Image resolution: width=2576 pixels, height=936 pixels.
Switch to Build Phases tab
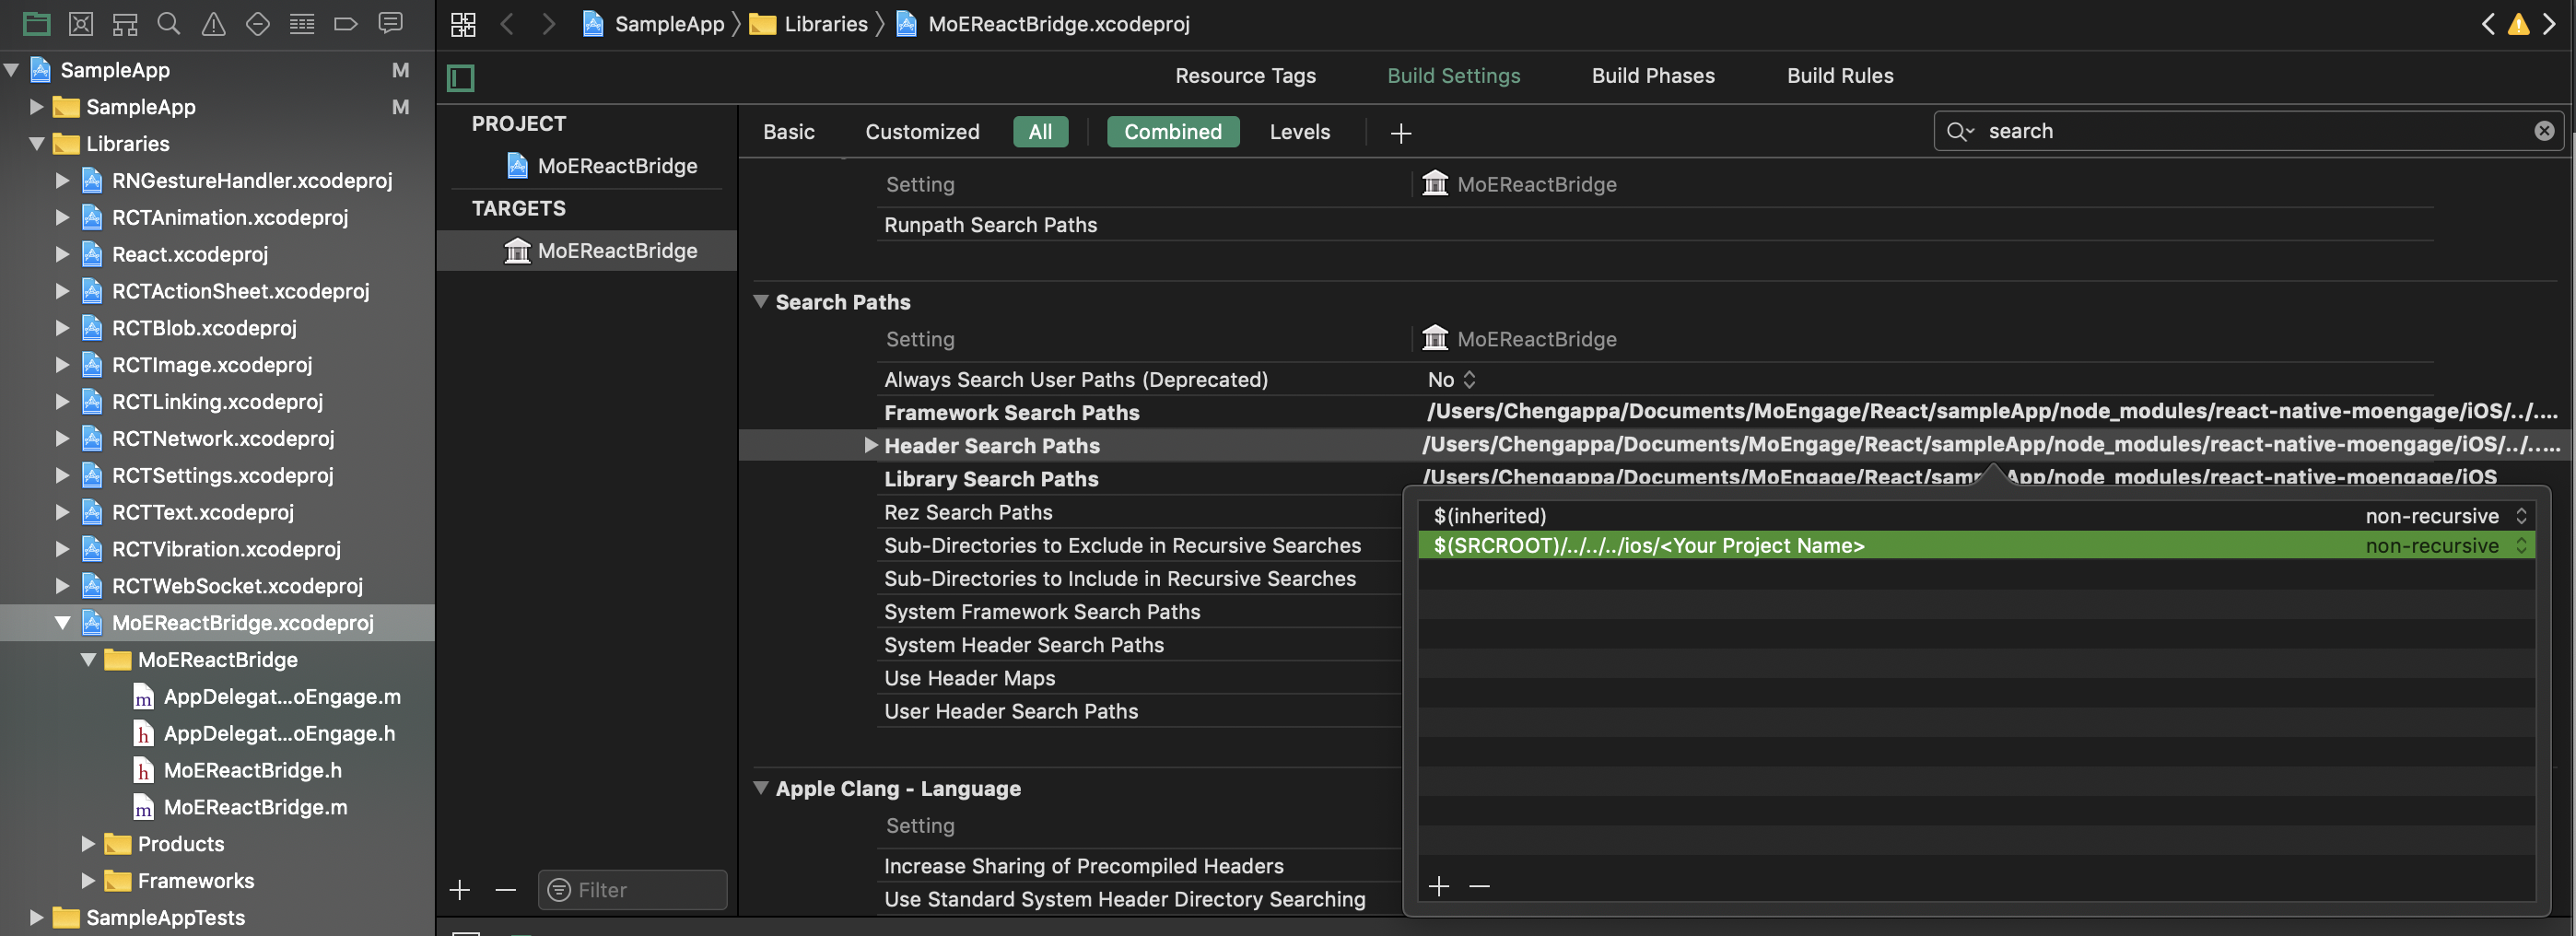(1653, 76)
